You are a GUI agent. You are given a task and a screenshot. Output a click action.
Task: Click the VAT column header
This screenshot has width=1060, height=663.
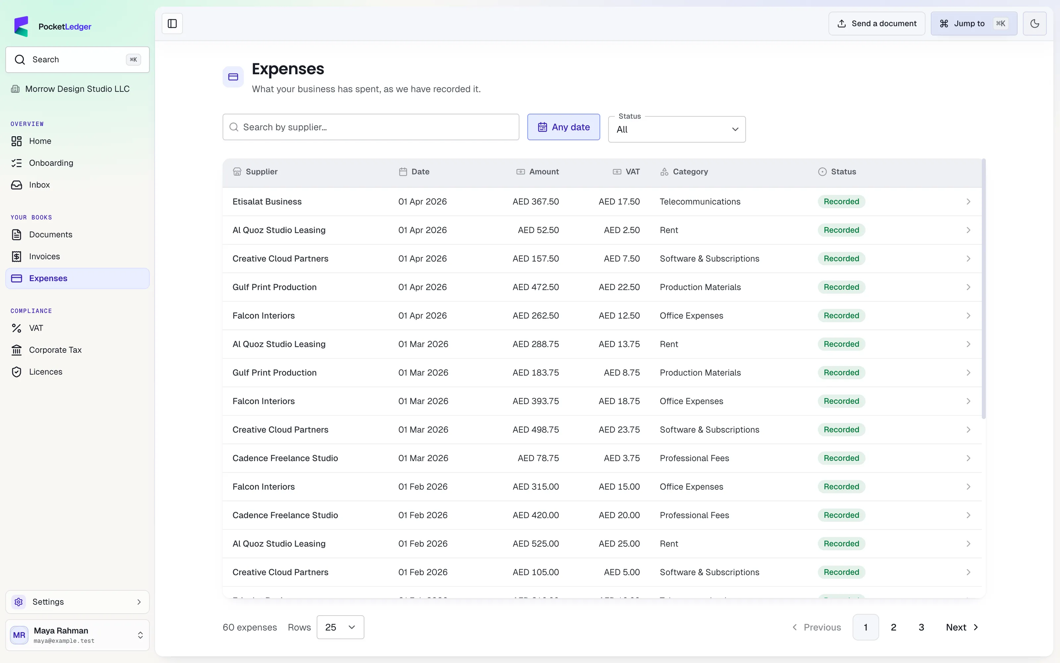[626, 172]
